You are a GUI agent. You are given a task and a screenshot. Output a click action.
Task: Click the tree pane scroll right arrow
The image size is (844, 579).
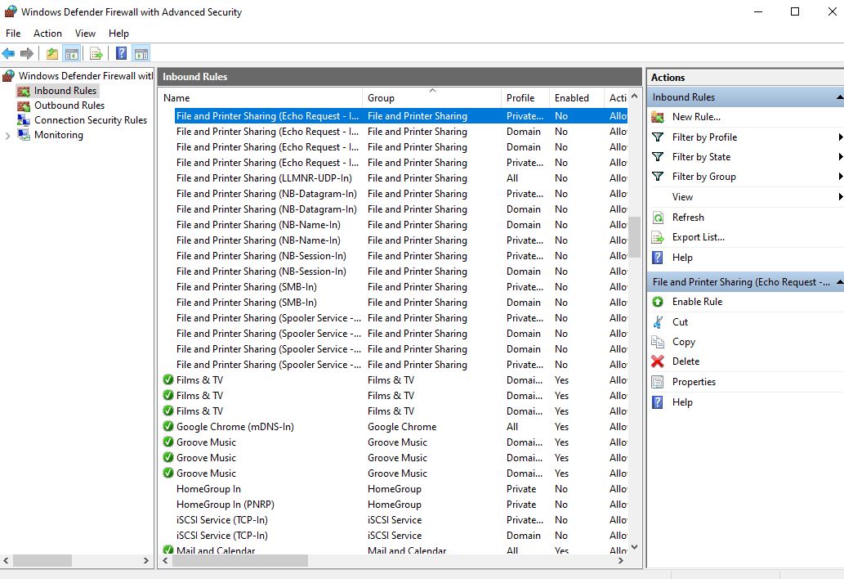tap(146, 561)
